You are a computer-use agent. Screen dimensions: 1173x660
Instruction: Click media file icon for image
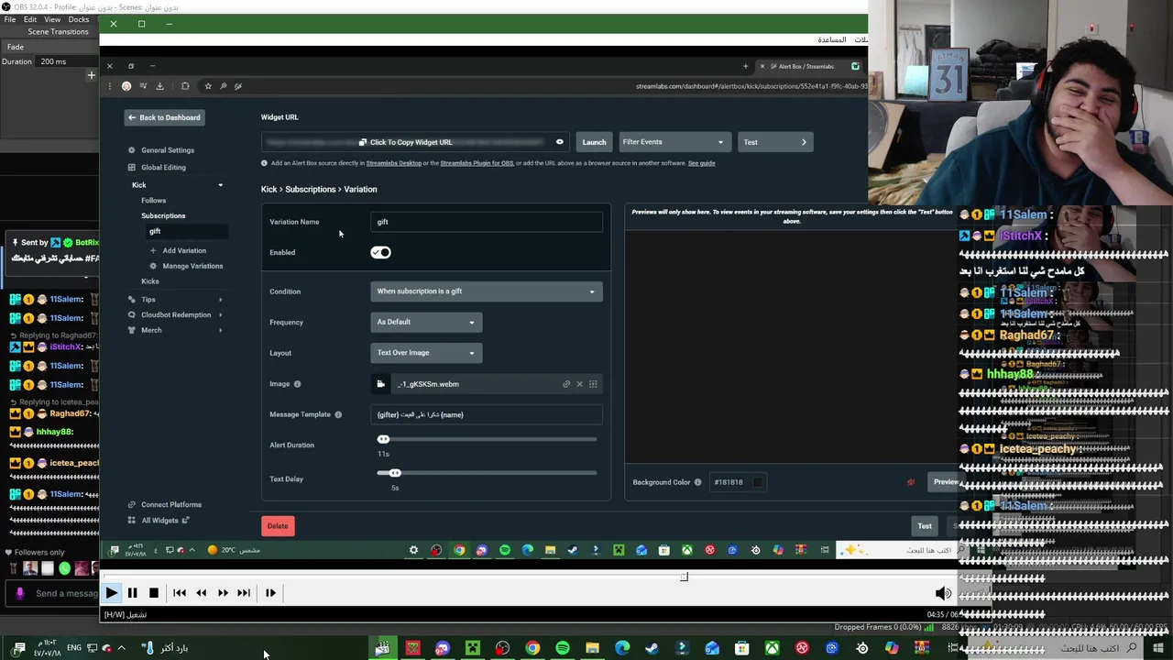(x=380, y=384)
